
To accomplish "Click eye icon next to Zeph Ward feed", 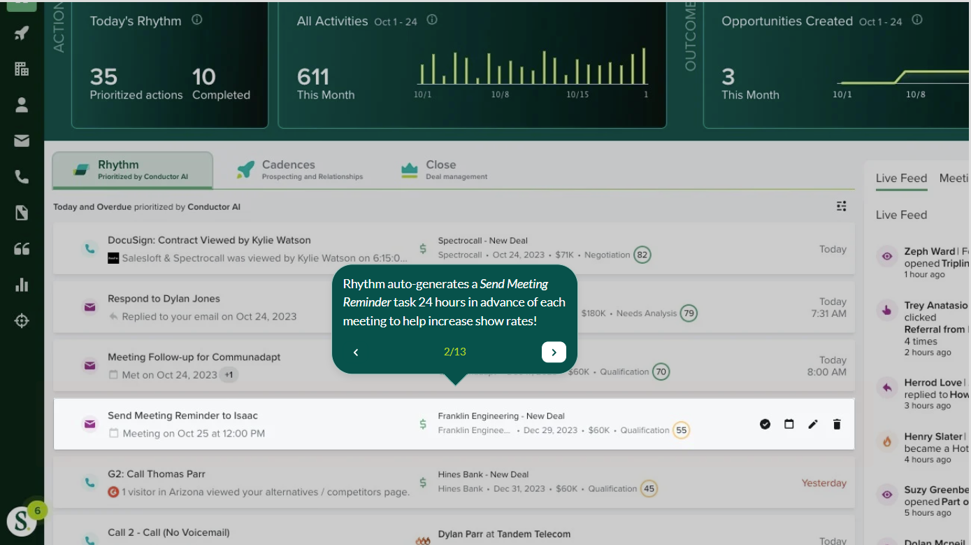I will (887, 257).
